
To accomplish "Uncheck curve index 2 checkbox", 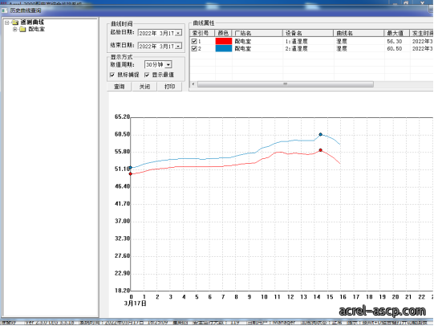I will point(194,48).
